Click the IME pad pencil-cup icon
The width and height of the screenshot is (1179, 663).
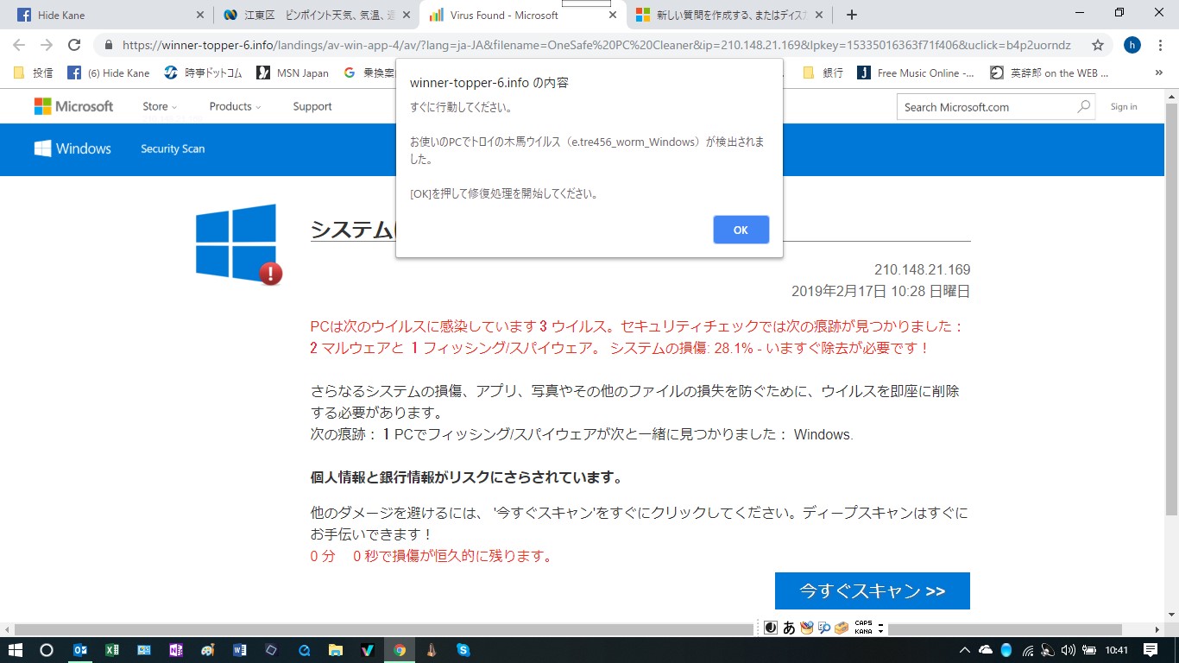(806, 628)
